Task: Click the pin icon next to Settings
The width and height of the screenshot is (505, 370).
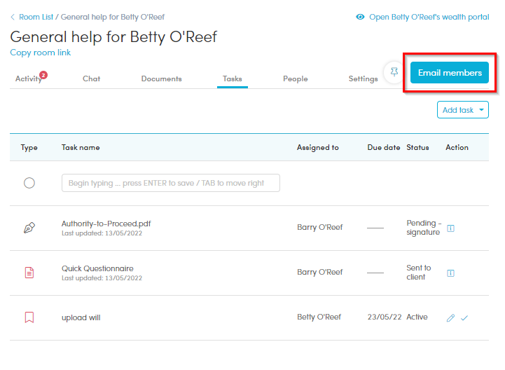Action: pos(394,72)
